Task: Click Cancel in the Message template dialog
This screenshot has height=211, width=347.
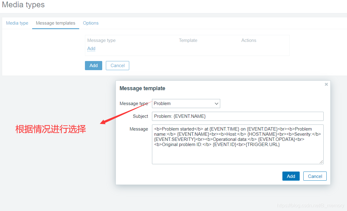Action: [x=315, y=176]
